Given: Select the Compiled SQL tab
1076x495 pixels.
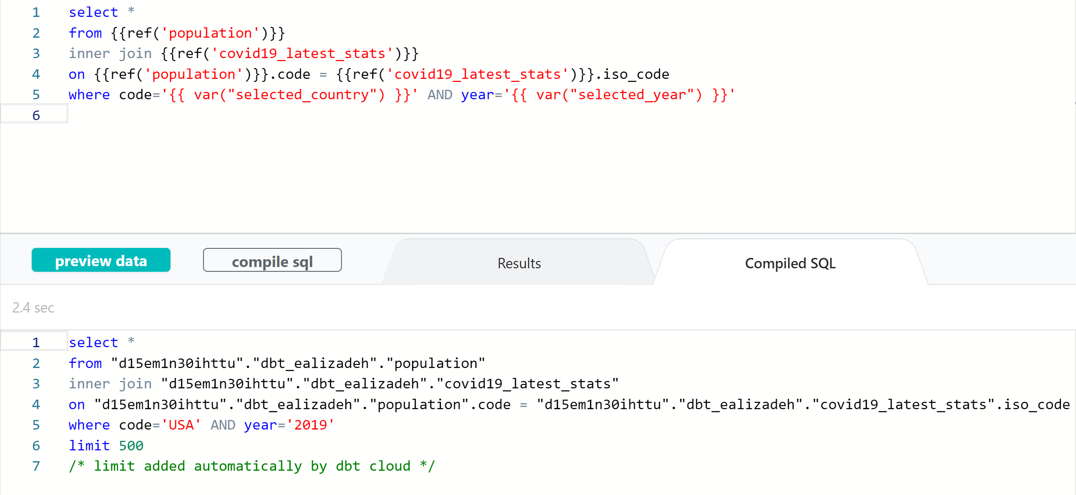Looking at the screenshot, I should pyautogui.click(x=790, y=263).
